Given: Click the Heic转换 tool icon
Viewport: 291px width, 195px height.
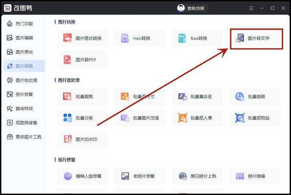Looking at the screenshot, I should click(125, 38).
